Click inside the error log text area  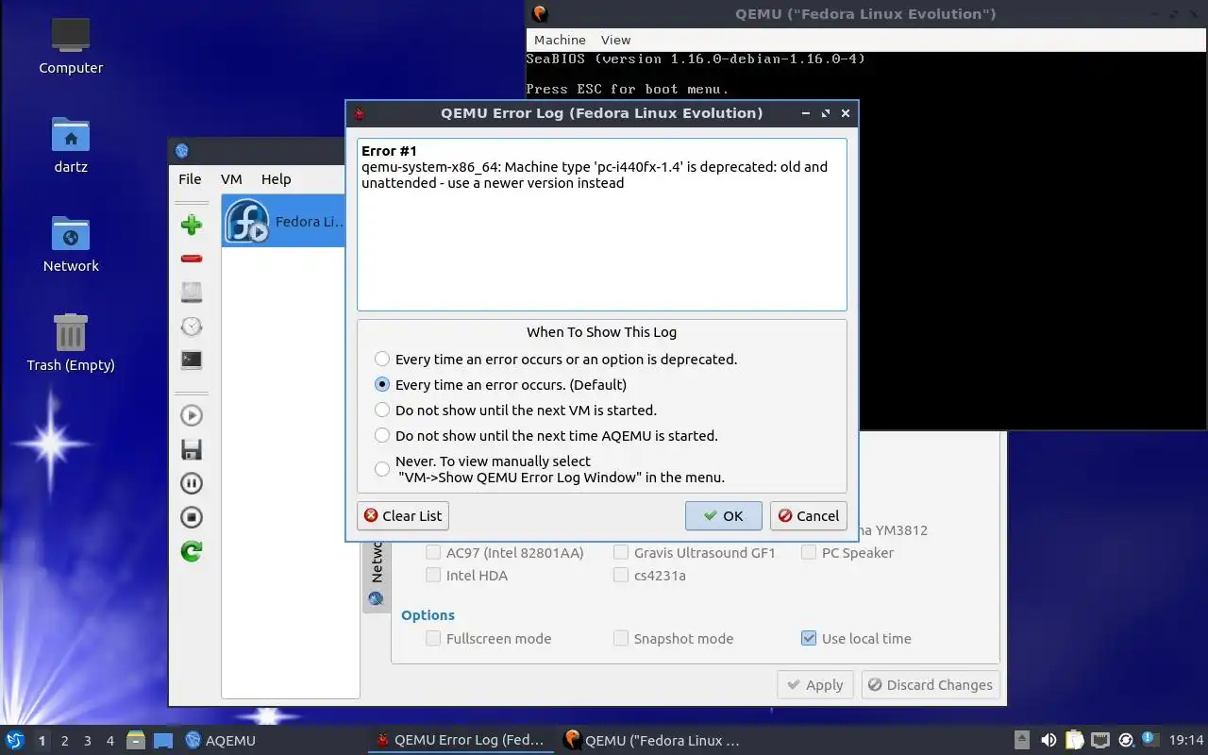click(x=602, y=225)
